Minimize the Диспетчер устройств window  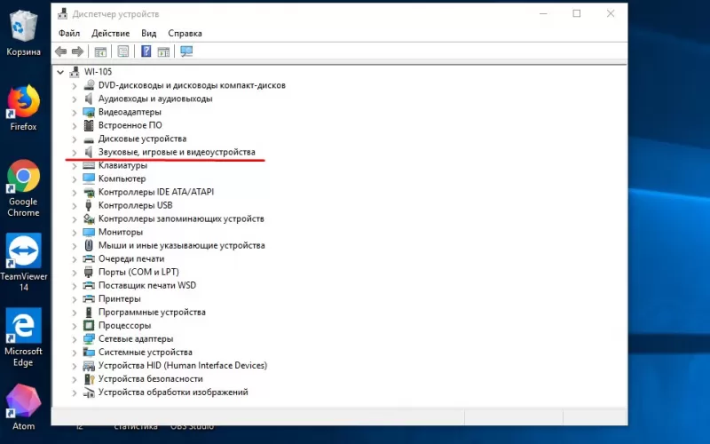coord(543,13)
